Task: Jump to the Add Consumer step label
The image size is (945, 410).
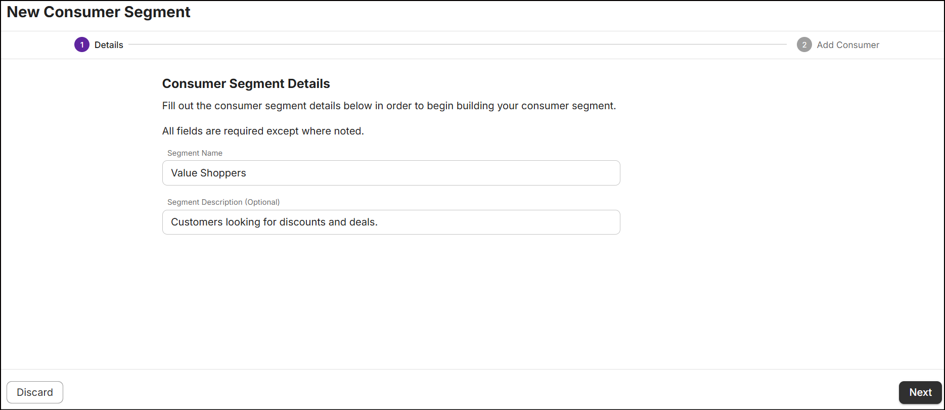Action: point(848,45)
